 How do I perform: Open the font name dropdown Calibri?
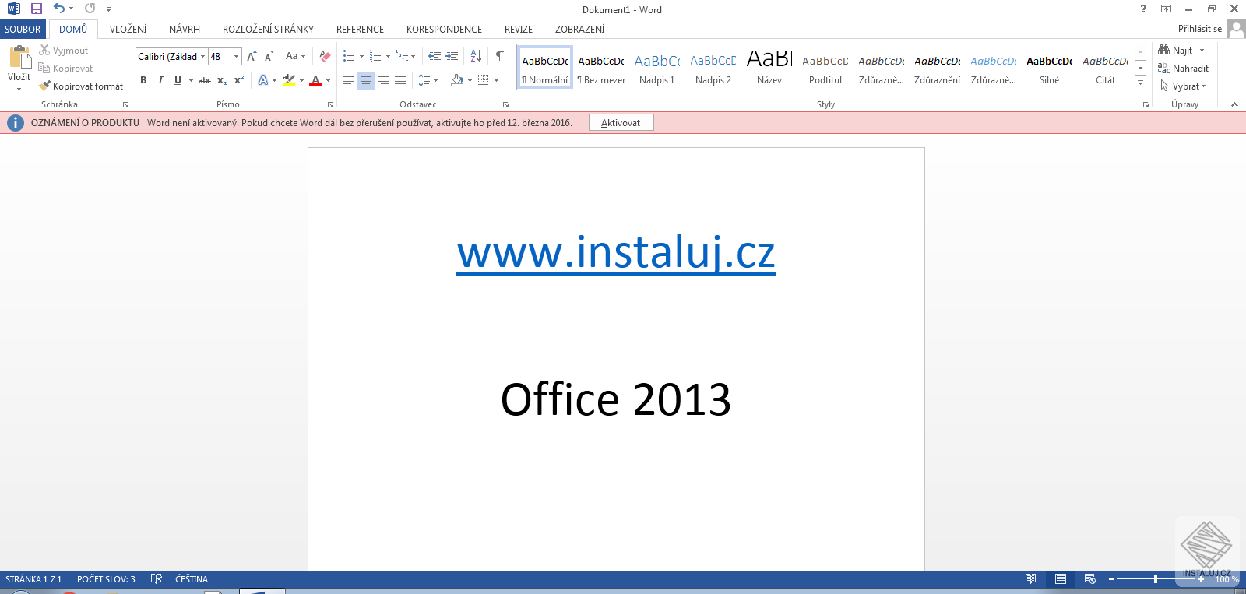pos(202,57)
